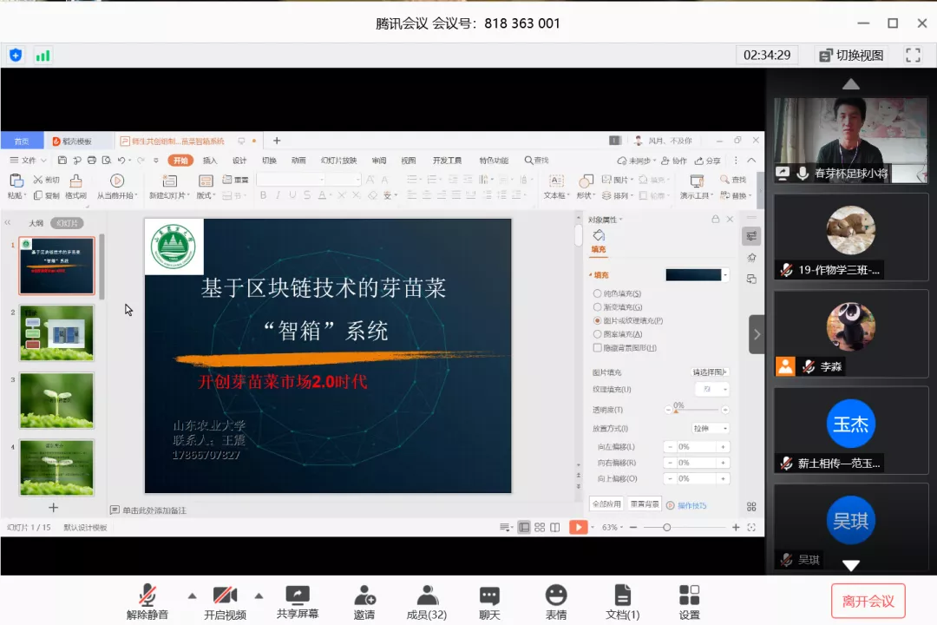
Task: Select the 纯色填充 radio option
Action: pyautogui.click(x=597, y=293)
